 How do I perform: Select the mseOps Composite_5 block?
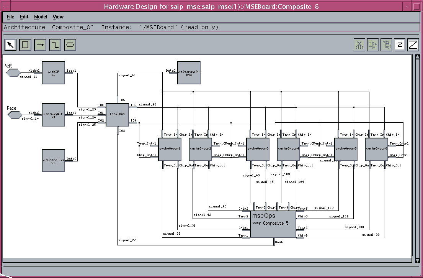click(x=273, y=224)
